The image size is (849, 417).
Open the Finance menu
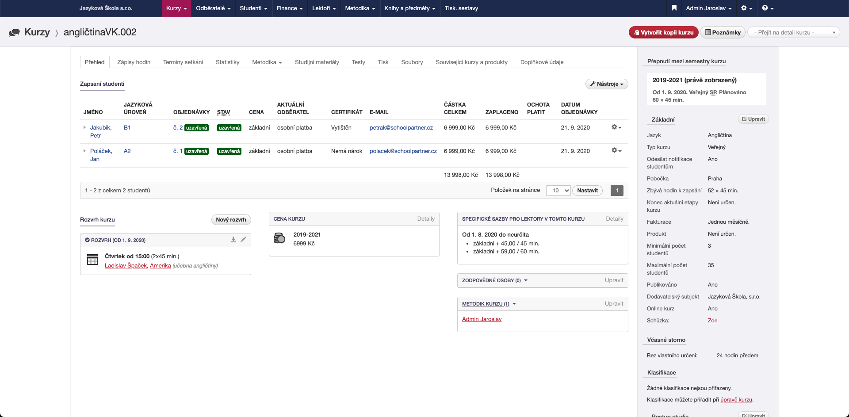pos(290,8)
